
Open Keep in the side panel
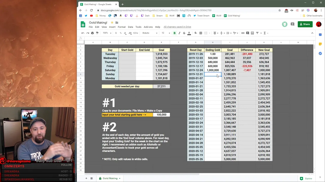320,44
